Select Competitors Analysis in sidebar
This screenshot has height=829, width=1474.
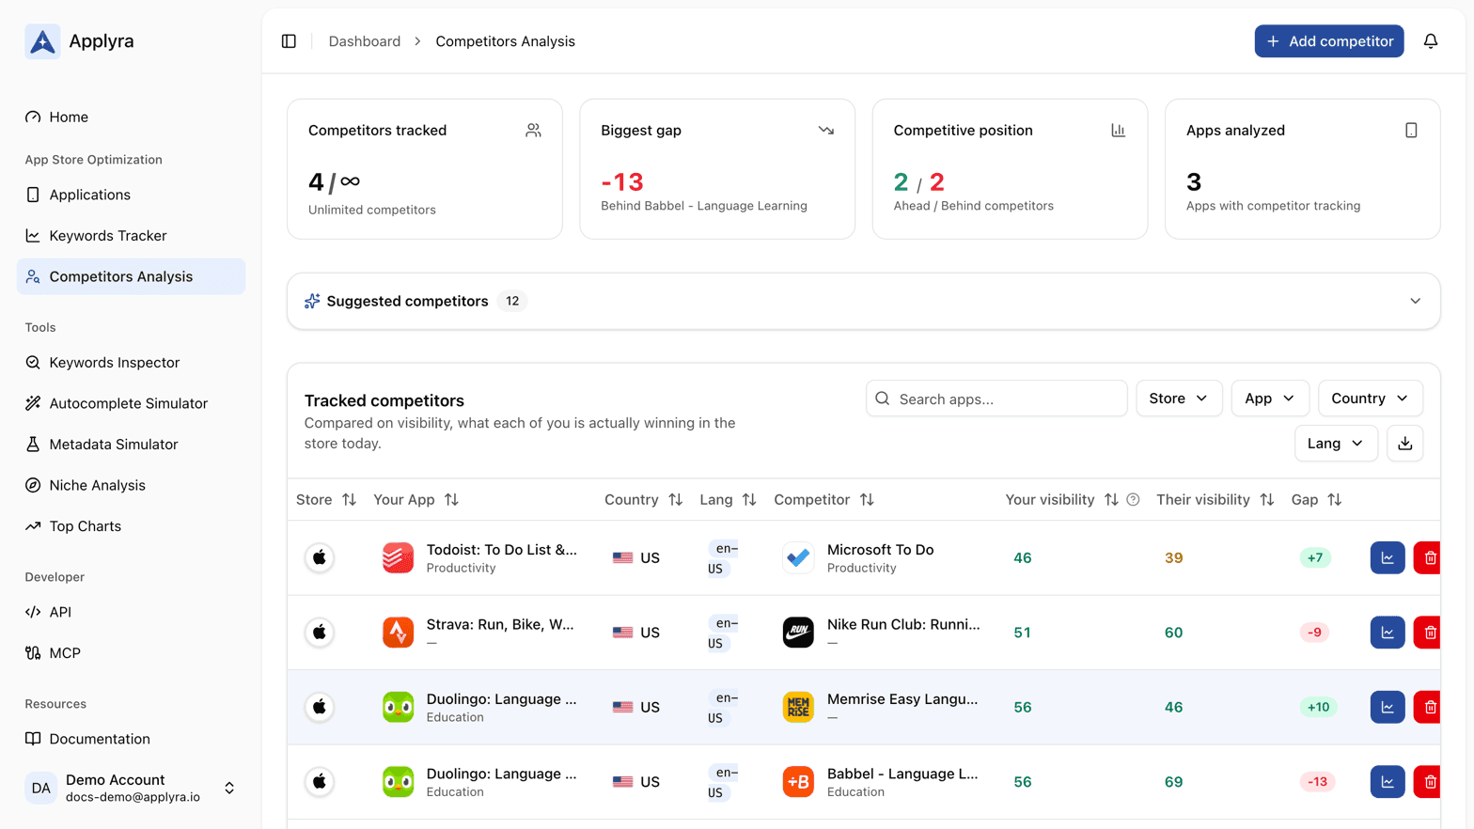point(132,276)
